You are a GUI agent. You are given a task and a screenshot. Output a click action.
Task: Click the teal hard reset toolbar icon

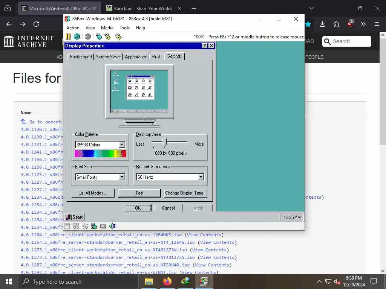[77, 37]
